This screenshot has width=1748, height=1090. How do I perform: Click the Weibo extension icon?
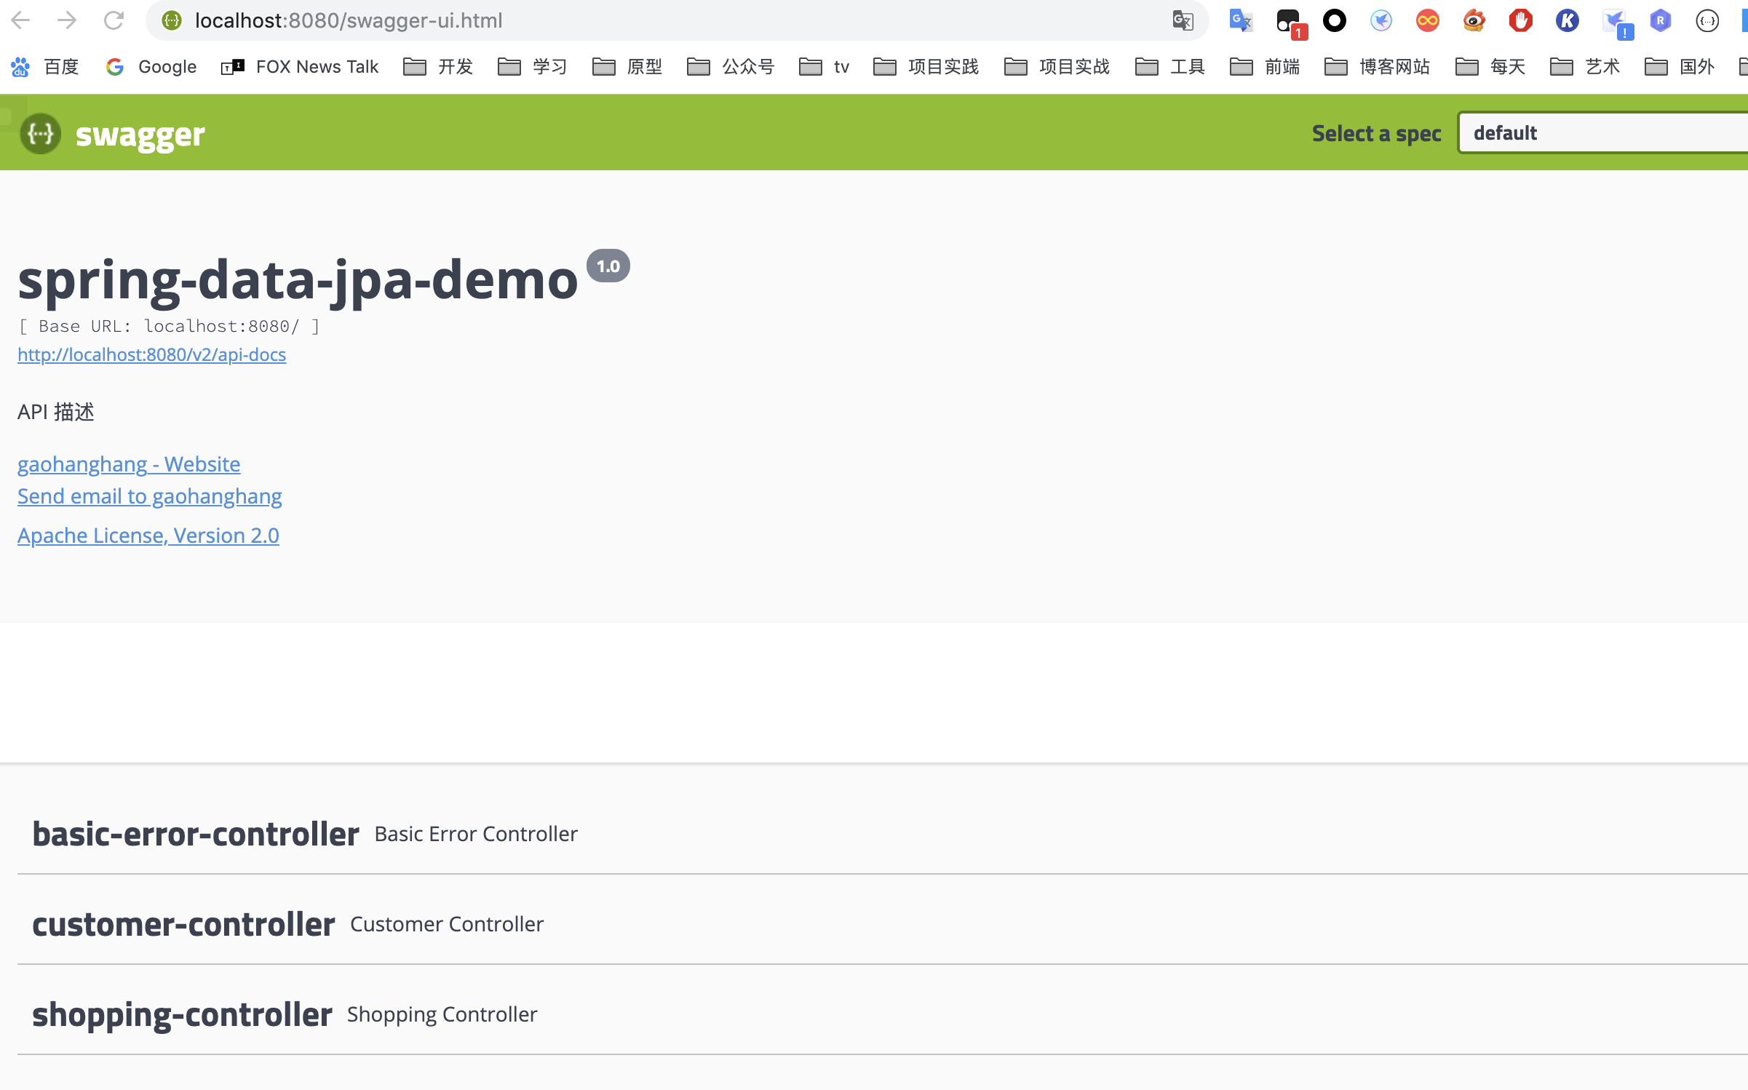(1474, 20)
